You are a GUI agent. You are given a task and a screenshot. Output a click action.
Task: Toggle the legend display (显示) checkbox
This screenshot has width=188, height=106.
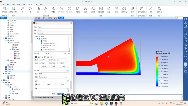tap(36, 85)
